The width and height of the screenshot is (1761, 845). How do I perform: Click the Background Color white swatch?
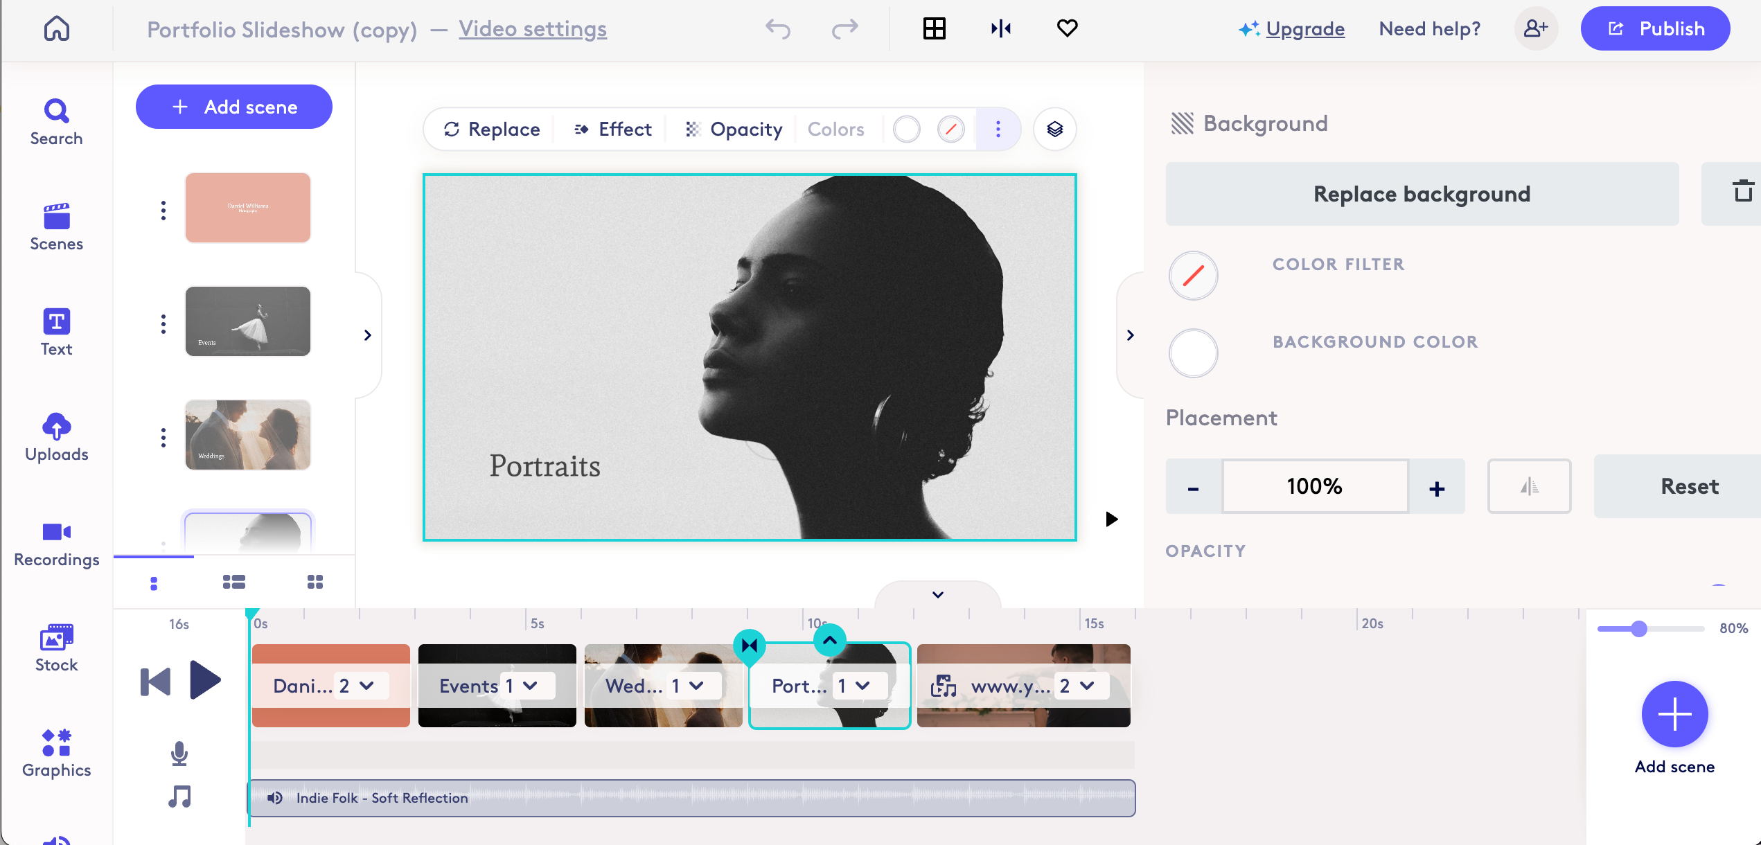coord(1193,353)
